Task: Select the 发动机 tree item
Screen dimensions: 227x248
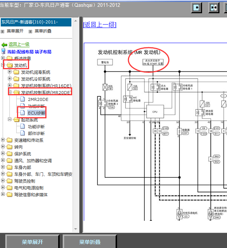Action: [x=21, y=65]
